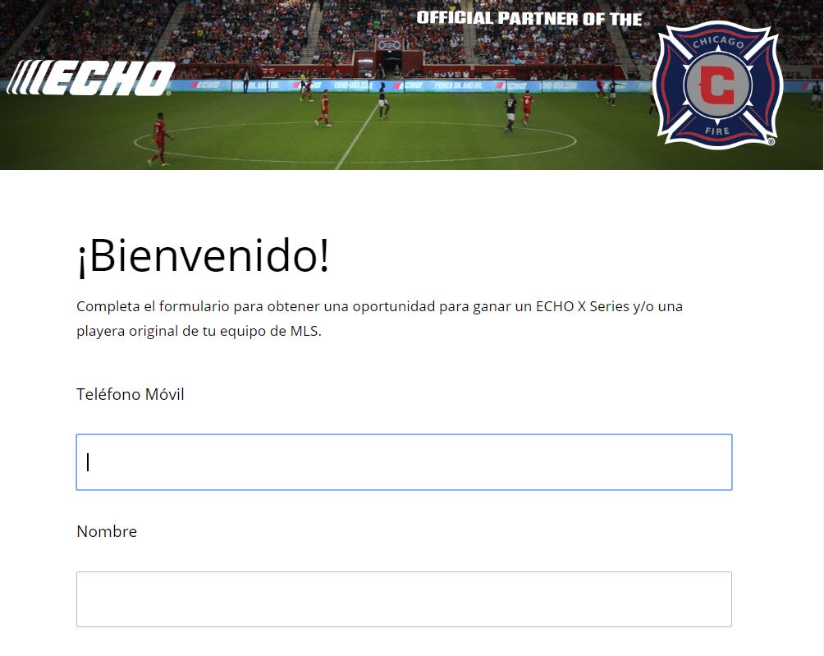Click the ECHO X Series text in the description
824x656 pixels.
pyautogui.click(x=582, y=306)
